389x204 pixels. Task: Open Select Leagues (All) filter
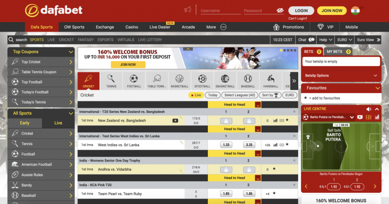click(240, 95)
